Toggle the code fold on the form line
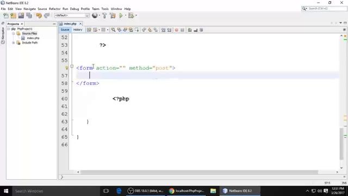The image size is (348, 196). (72, 66)
